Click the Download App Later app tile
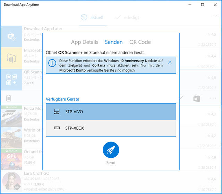 pos(11,36)
